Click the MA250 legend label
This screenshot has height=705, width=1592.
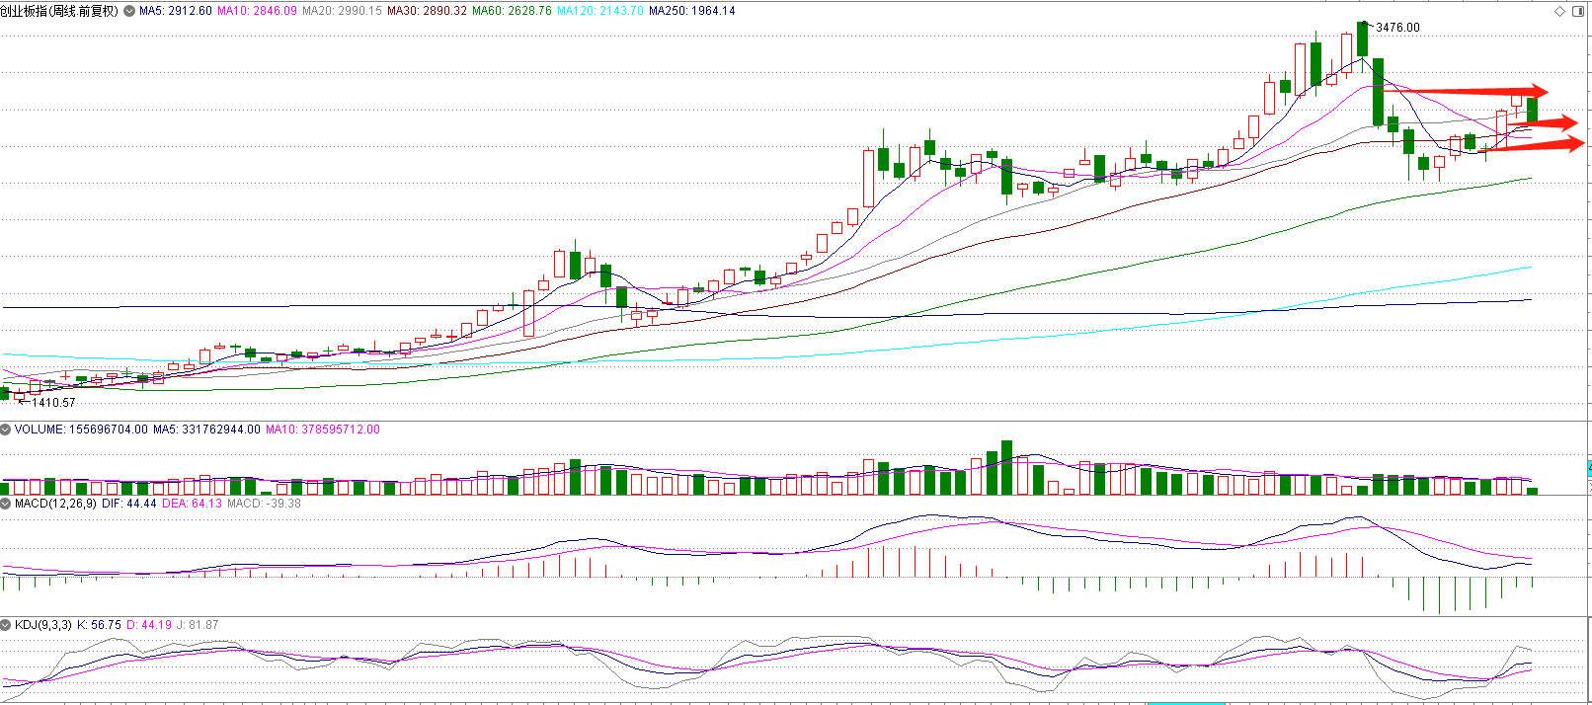coord(691,11)
